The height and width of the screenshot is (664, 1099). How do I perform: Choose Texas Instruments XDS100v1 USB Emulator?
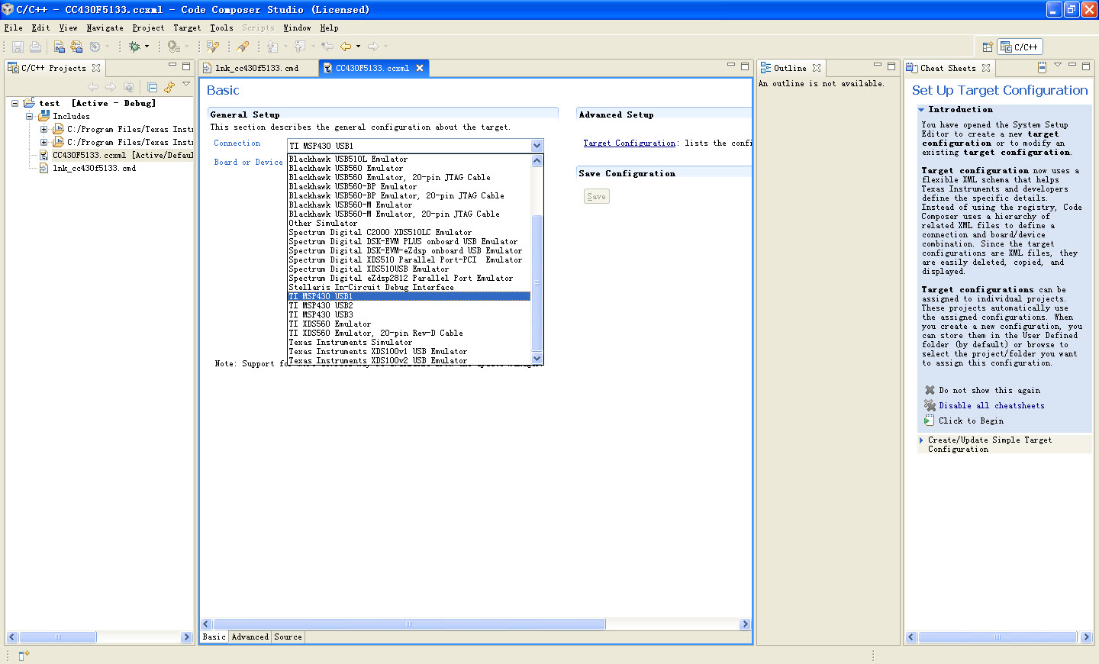[378, 351]
